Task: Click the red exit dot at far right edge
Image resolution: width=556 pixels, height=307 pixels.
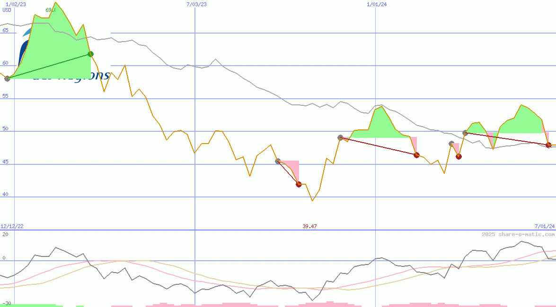Action: (x=548, y=145)
